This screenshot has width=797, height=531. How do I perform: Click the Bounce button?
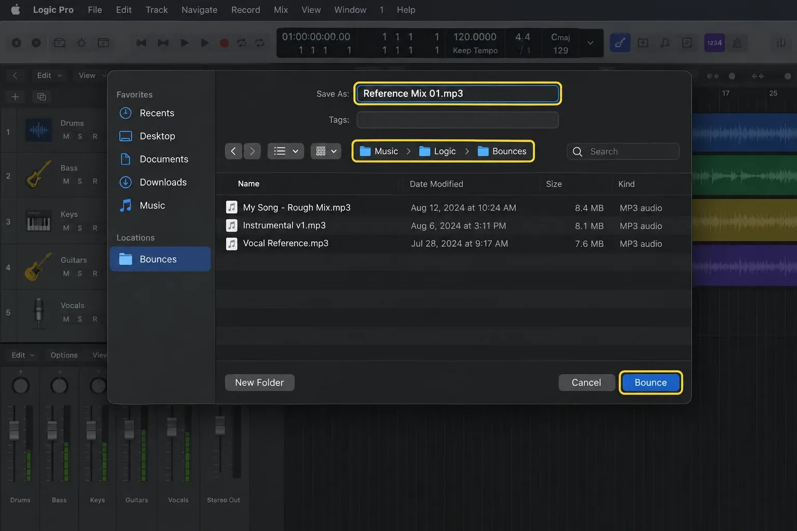pos(651,383)
